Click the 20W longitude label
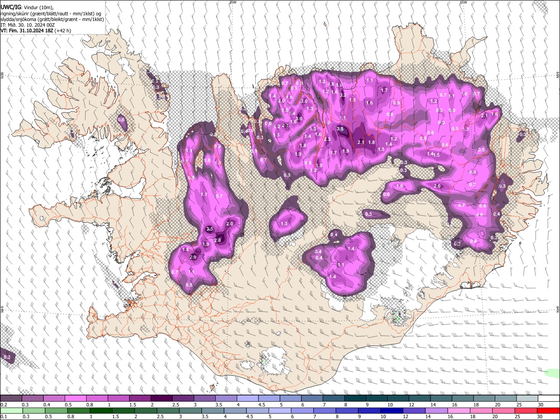 [233, 2]
